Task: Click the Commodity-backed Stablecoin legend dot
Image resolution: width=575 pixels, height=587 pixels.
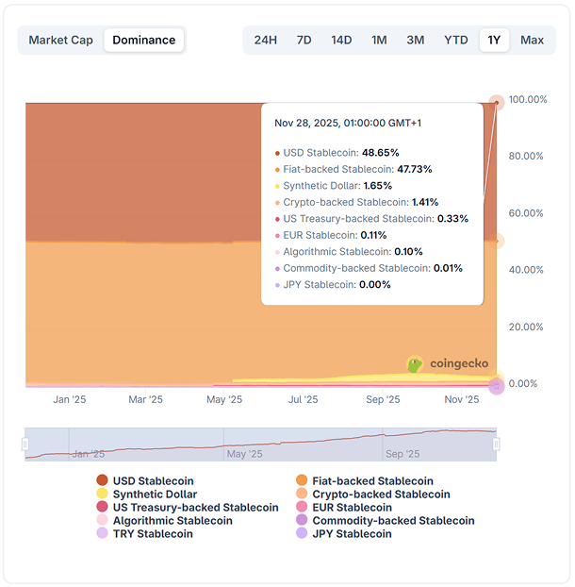Action: tap(303, 521)
